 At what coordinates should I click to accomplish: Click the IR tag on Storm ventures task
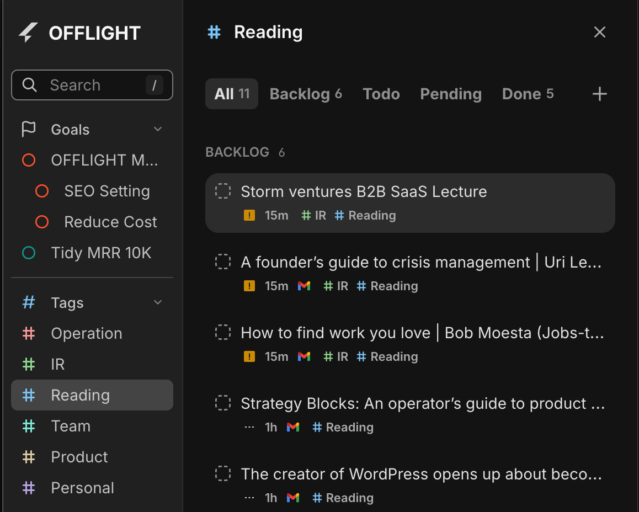pyautogui.click(x=314, y=216)
